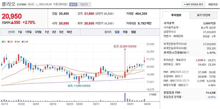Click the arrow icon after 시가총액순위

[180, 28]
